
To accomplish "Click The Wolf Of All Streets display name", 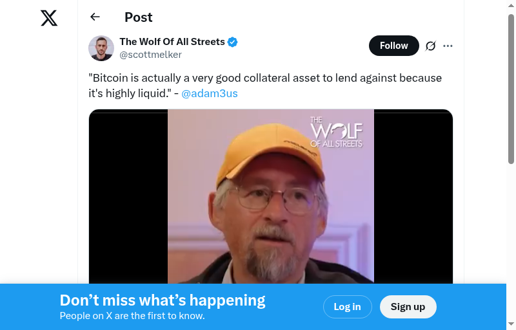I will (172, 42).
